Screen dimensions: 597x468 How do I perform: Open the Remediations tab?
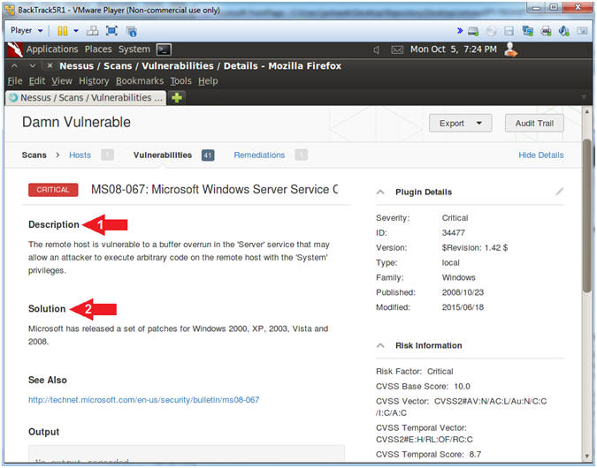[259, 155]
